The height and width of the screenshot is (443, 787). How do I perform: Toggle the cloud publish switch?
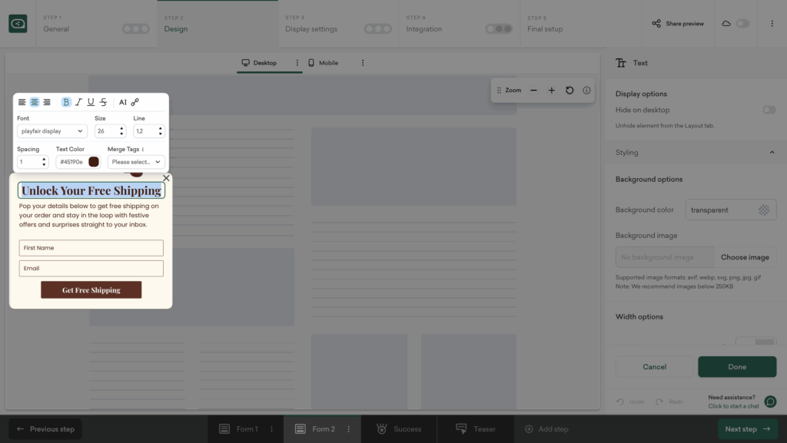coord(742,24)
